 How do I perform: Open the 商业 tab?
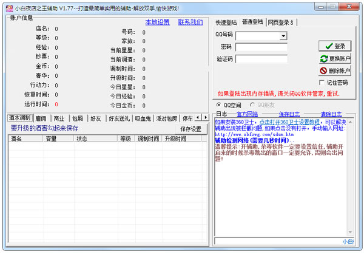tap(59, 118)
